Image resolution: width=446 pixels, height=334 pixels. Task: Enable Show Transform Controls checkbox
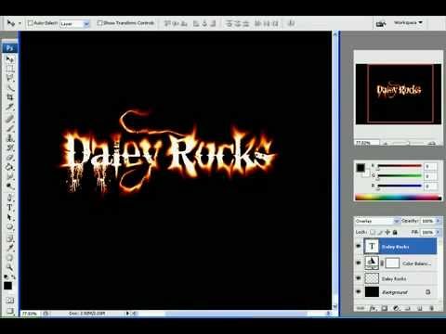tap(99, 23)
